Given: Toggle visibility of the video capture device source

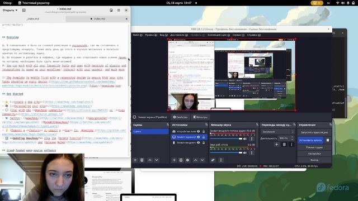Looking at the screenshot, I should (x=199, y=131).
